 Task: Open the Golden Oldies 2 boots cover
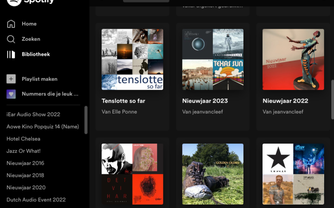pos(213,174)
